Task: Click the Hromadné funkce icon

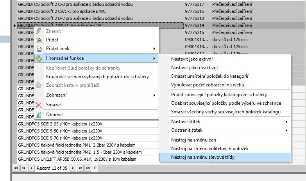Action: (x=39, y=58)
